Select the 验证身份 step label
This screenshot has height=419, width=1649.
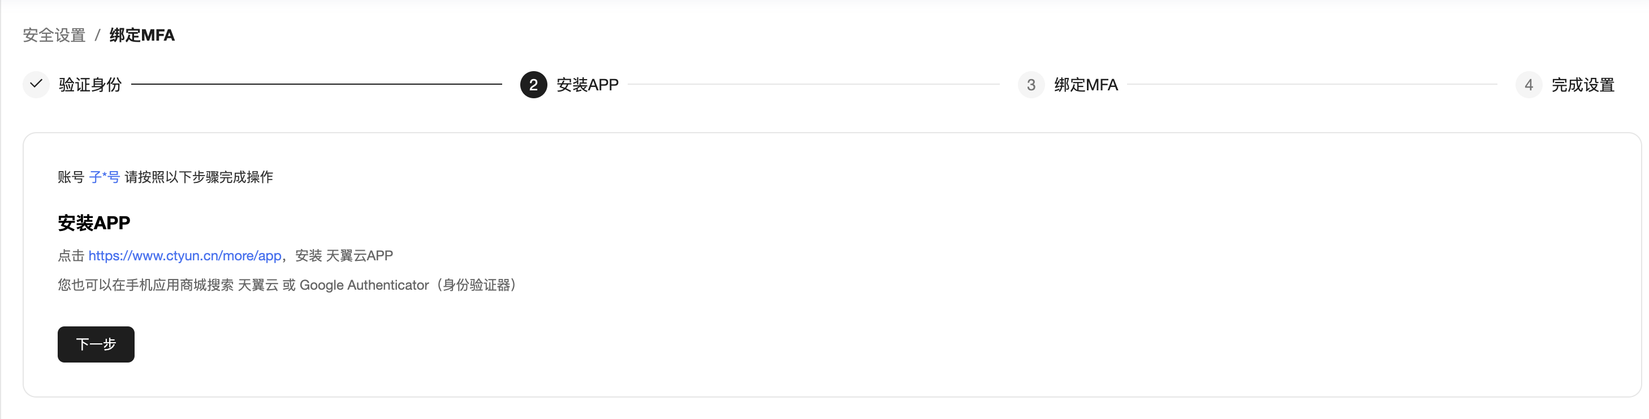pyautogui.click(x=90, y=85)
